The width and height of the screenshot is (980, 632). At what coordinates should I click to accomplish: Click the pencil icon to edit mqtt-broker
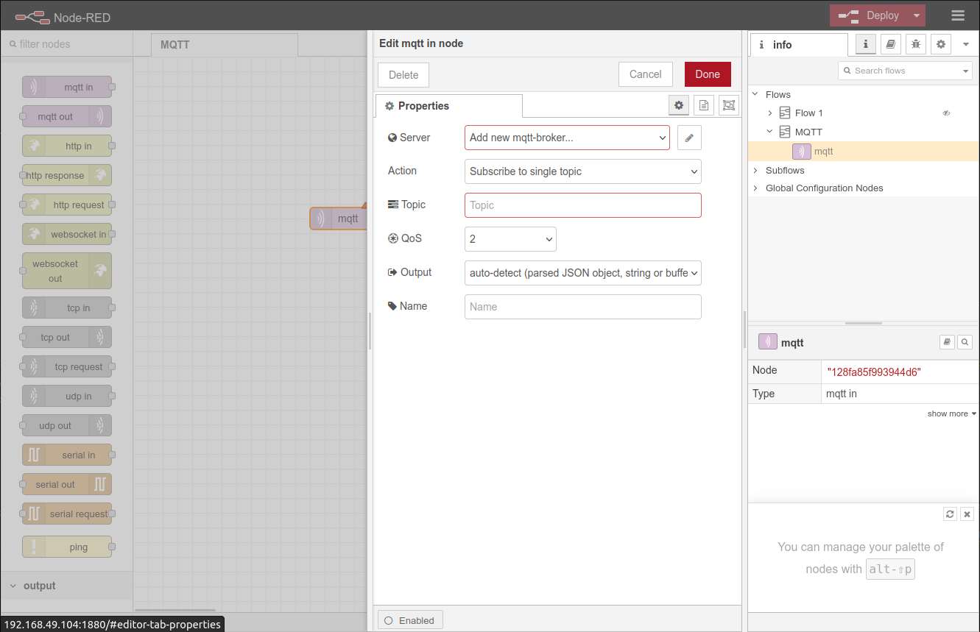tap(688, 138)
